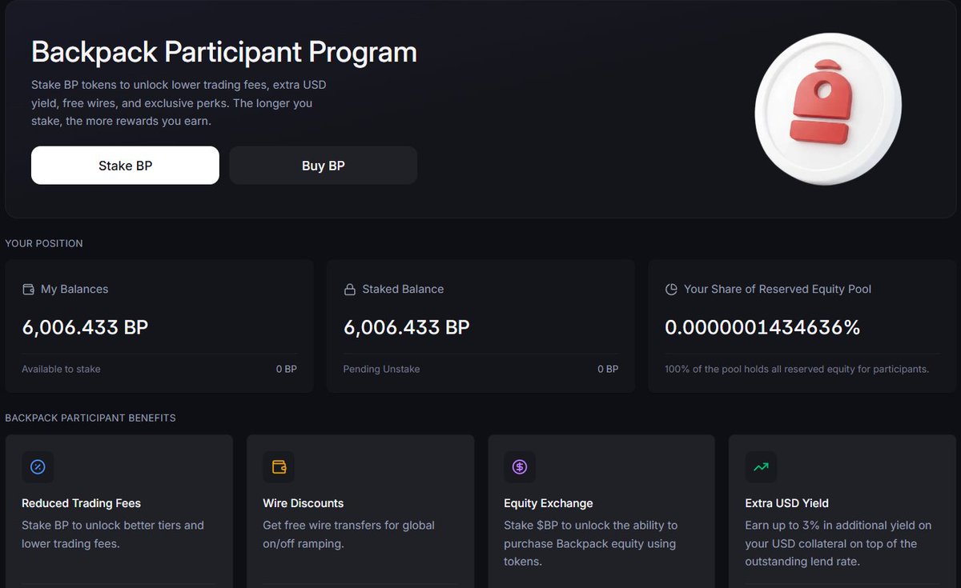Click the Available to stake label
Image resolution: width=961 pixels, height=588 pixels.
61,370
